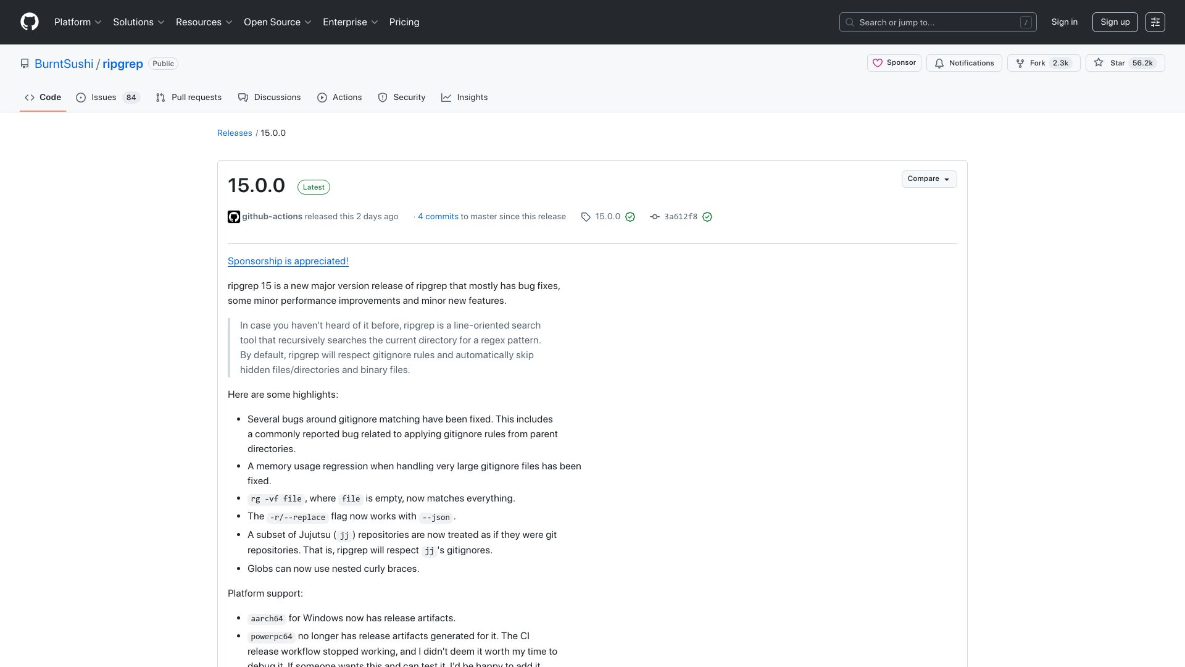Click the Sign up button
Viewport: 1185px width, 667px height.
[1115, 22]
